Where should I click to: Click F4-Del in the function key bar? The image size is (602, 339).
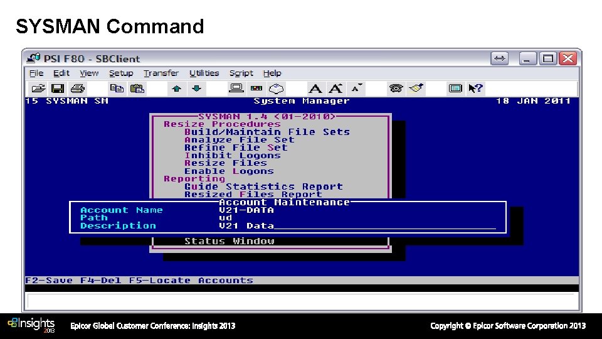[101, 280]
